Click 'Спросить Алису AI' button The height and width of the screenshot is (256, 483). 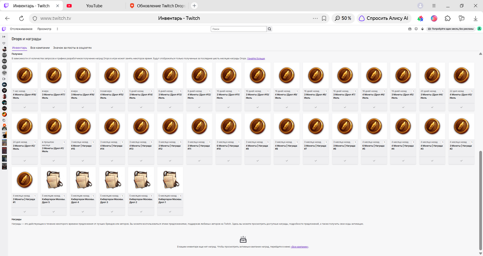pyautogui.click(x=384, y=18)
